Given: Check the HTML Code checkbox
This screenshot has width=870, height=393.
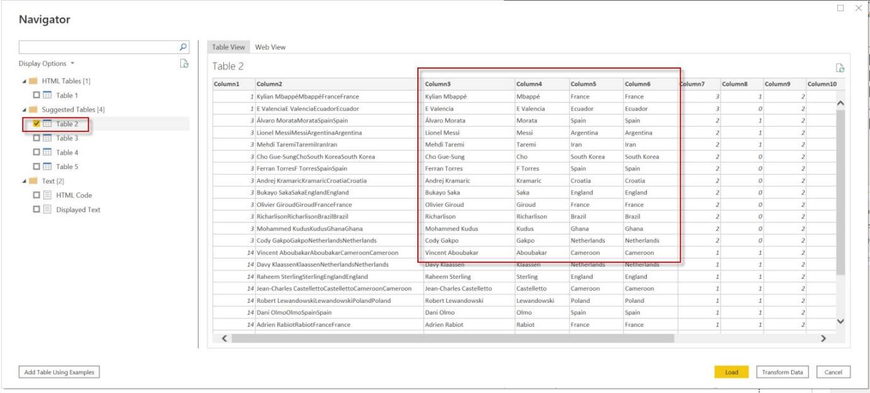Looking at the screenshot, I should point(37,195).
